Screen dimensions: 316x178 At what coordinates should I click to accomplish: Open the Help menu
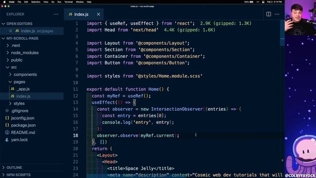coord(89,2)
